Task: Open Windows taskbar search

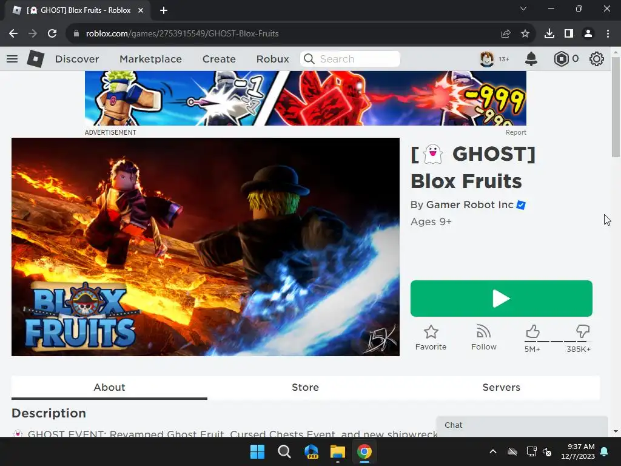Action: point(284,451)
